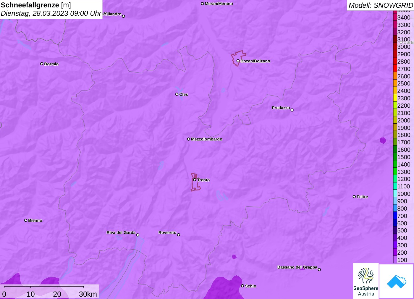This screenshot has height=299, width=414.
Task: Click the Schneefallgrenze [m] title text
Action: tap(36, 5)
